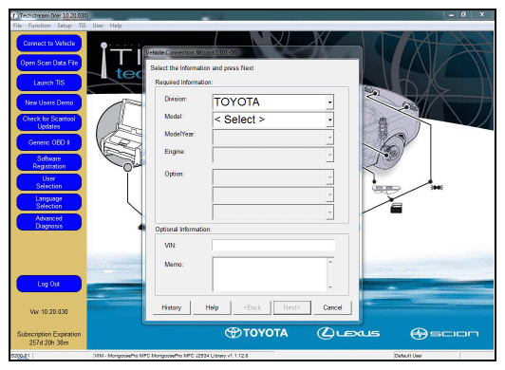Click the Scion logo at the bottom
The height and width of the screenshot is (370, 505).
[444, 334]
